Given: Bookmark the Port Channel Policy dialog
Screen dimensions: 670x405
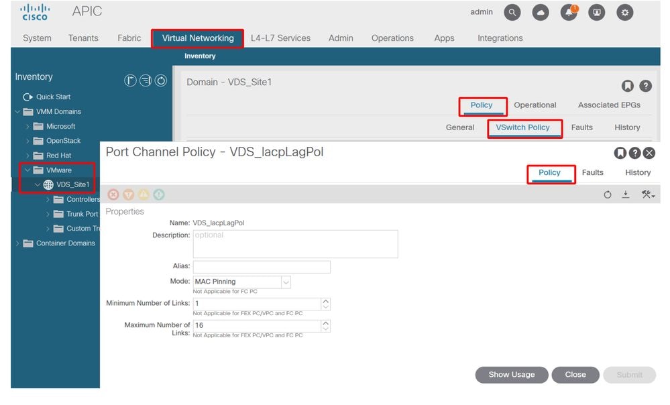Looking at the screenshot, I should tap(620, 153).
